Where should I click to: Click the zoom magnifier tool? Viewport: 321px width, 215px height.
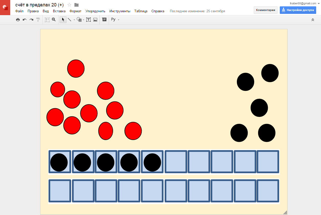(x=54, y=20)
